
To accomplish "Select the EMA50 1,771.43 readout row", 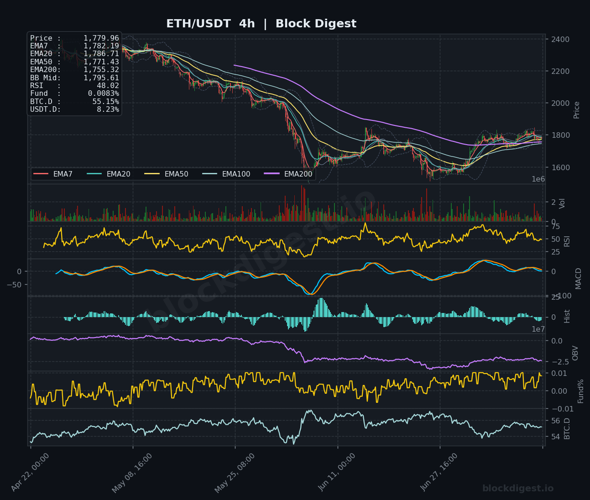I will point(74,62).
